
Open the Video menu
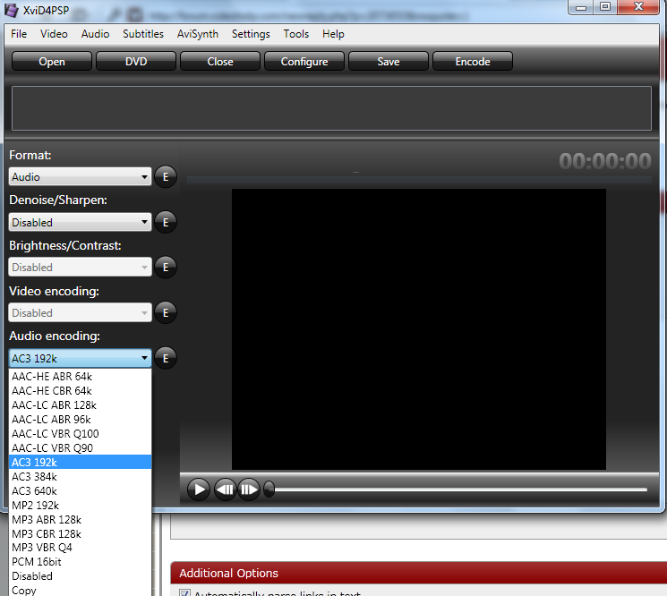(x=54, y=34)
